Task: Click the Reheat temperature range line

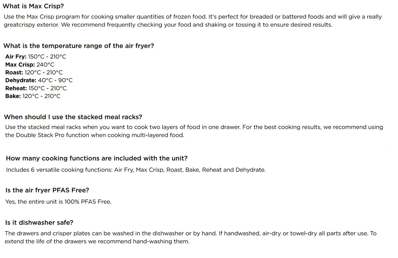Action: 36,88
